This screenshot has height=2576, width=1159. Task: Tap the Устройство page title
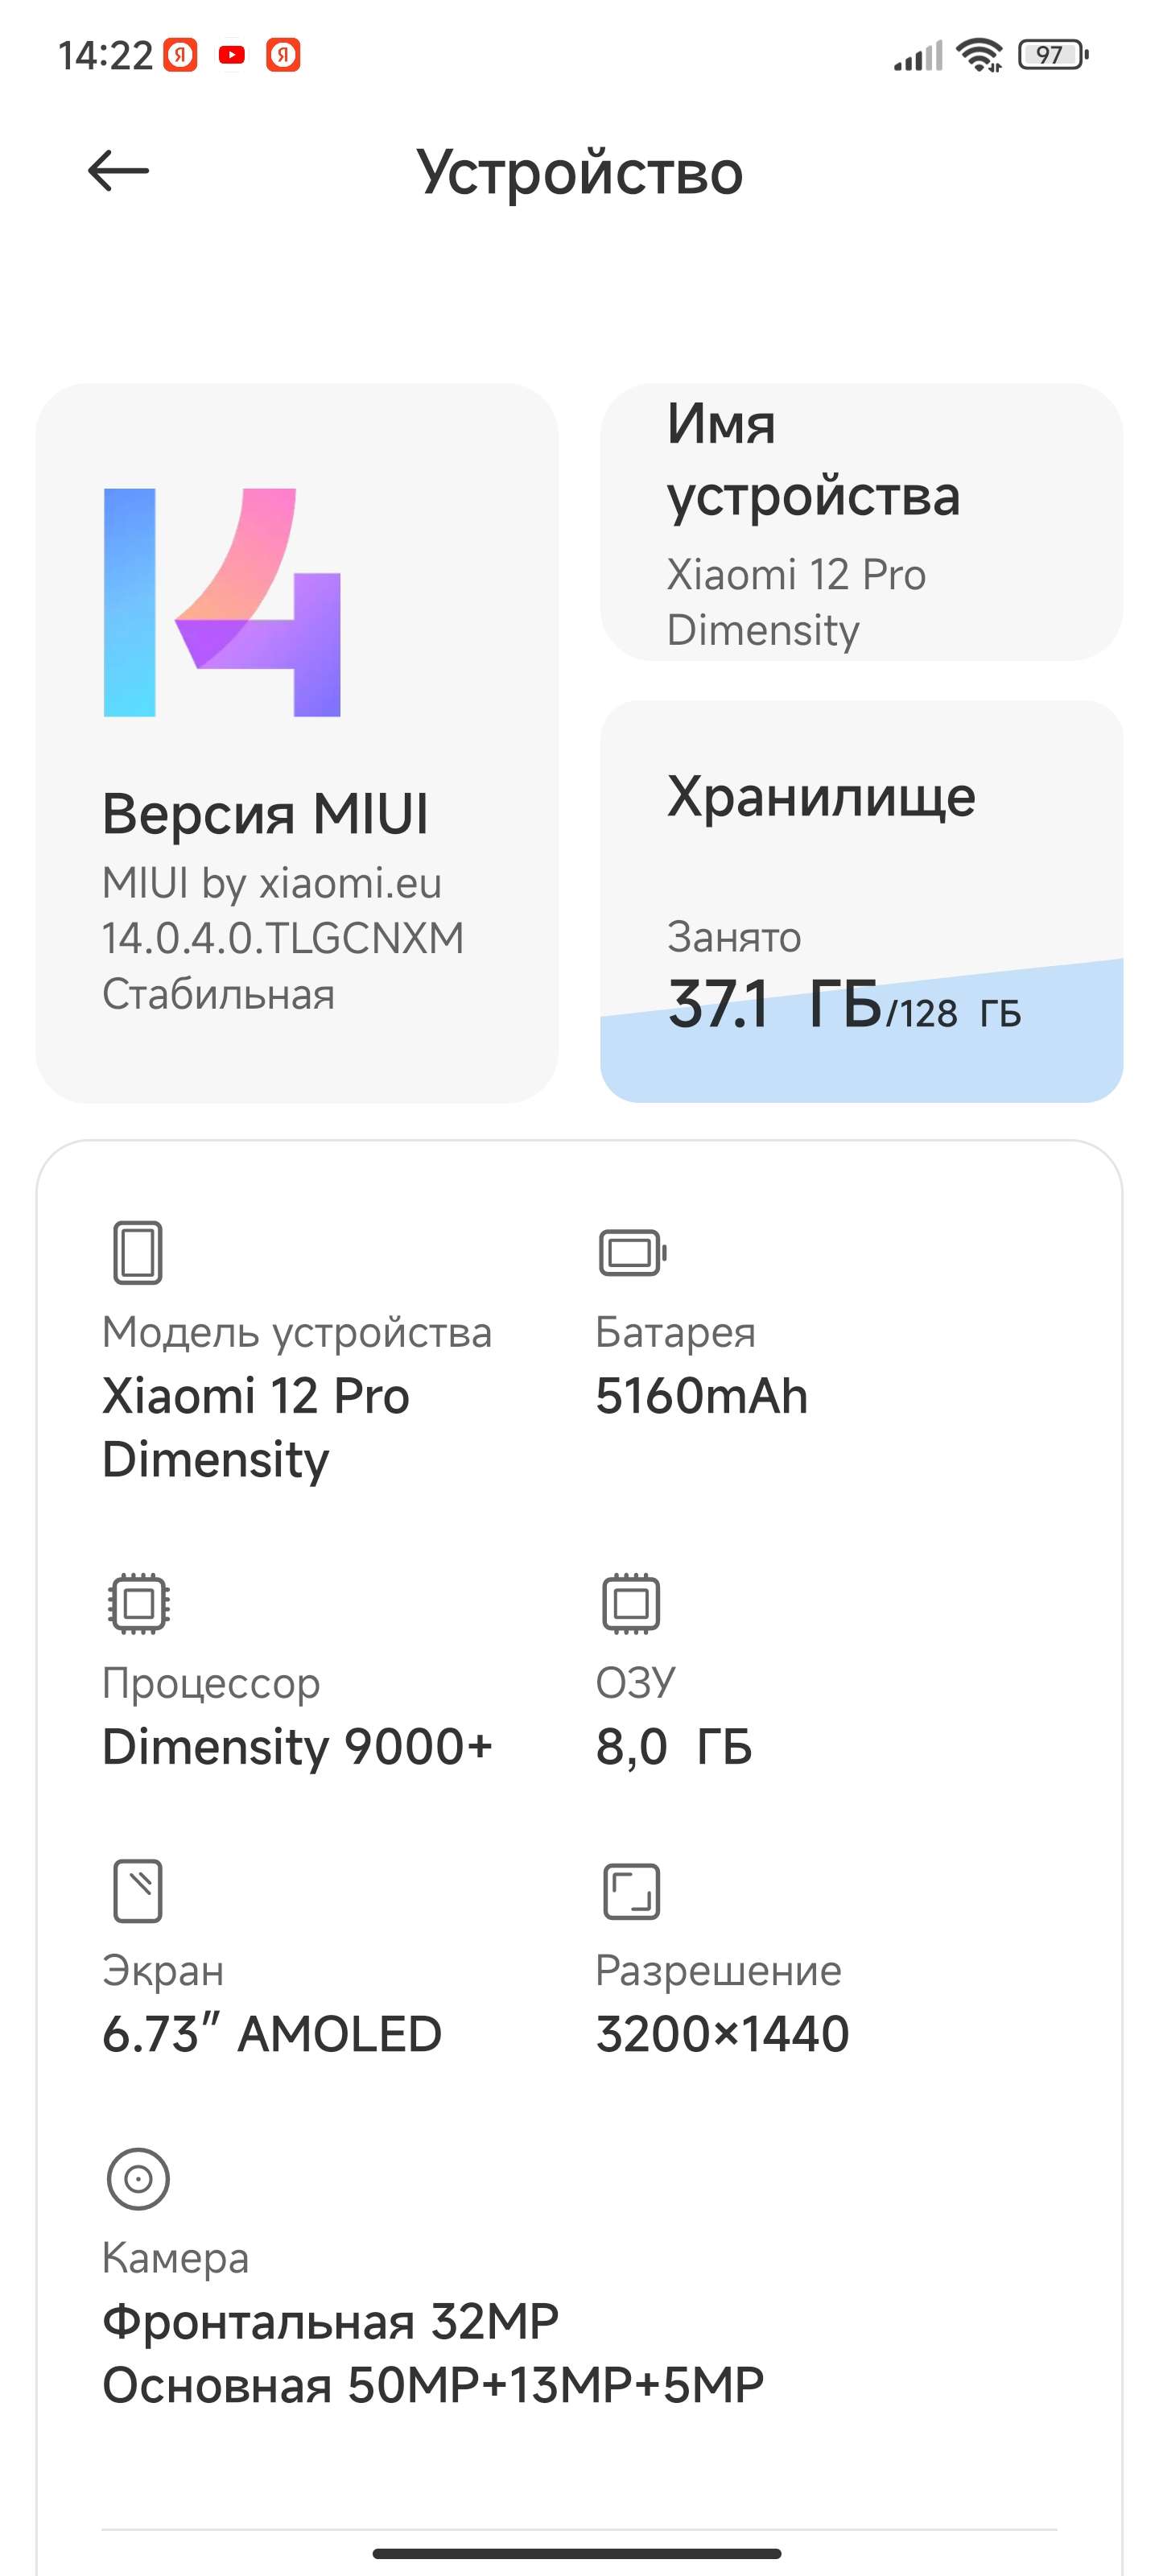pos(579,172)
